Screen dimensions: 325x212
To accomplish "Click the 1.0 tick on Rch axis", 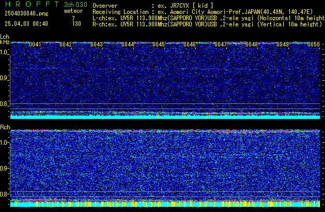I will click(4, 143).
